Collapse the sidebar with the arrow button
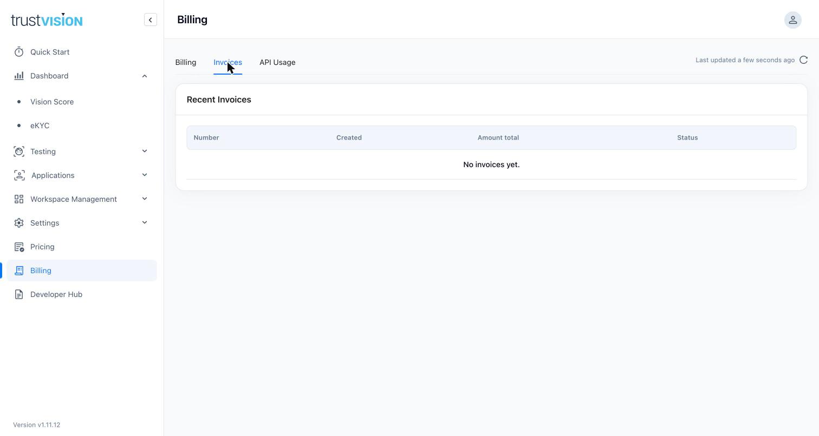This screenshot has height=436, width=819. (151, 20)
